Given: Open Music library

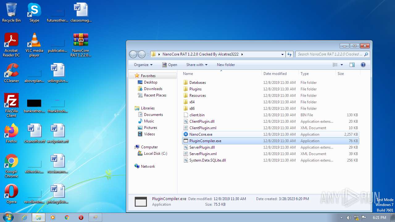Looking at the screenshot, I should [149, 121].
